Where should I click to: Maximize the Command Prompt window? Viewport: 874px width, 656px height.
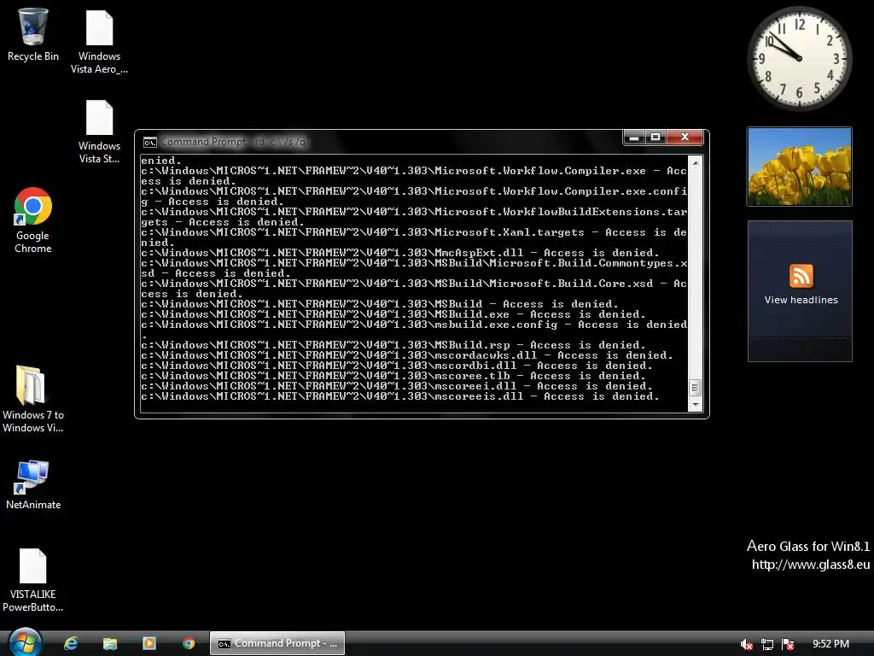tap(655, 137)
